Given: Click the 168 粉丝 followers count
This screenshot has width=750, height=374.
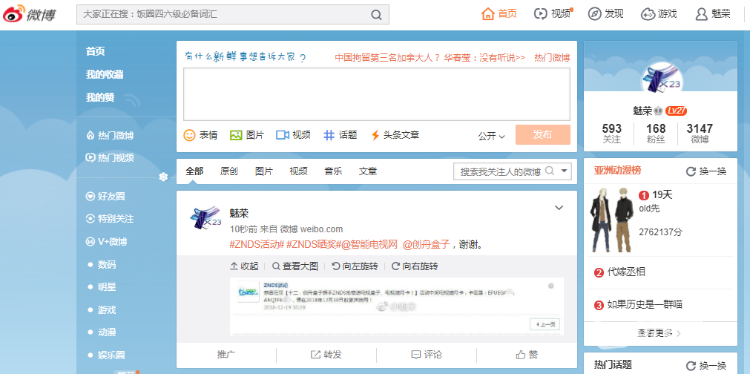Looking at the screenshot, I should point(656,134).
